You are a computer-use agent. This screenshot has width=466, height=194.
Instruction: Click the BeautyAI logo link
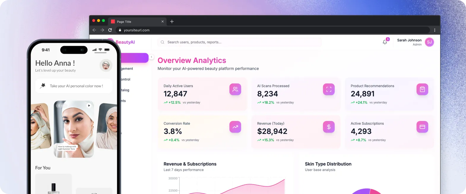coord(125,42)
